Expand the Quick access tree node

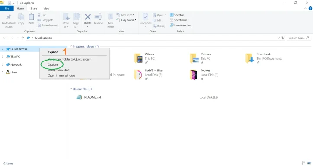tap(3, 49)
